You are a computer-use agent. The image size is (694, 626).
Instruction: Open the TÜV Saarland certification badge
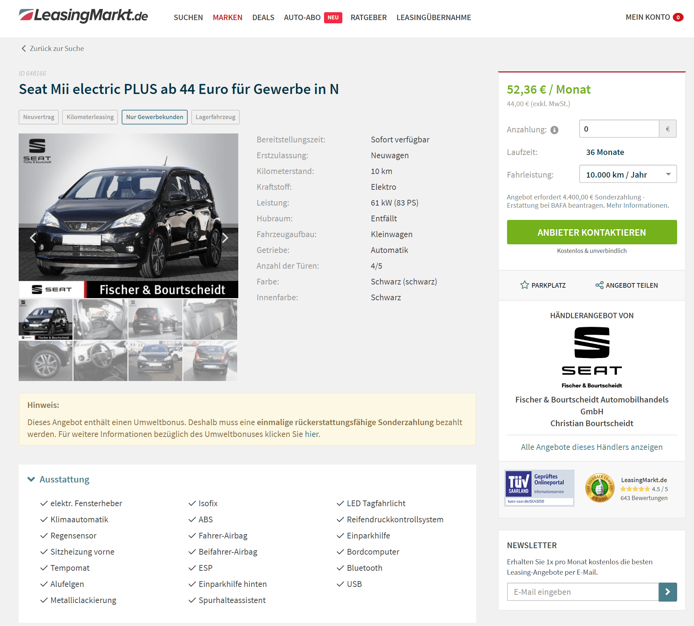(539, 488)
